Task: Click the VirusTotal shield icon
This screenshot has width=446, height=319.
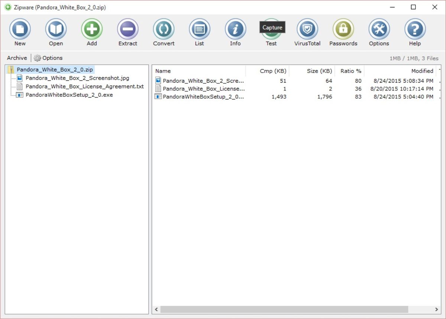Action: pos(307,29)
